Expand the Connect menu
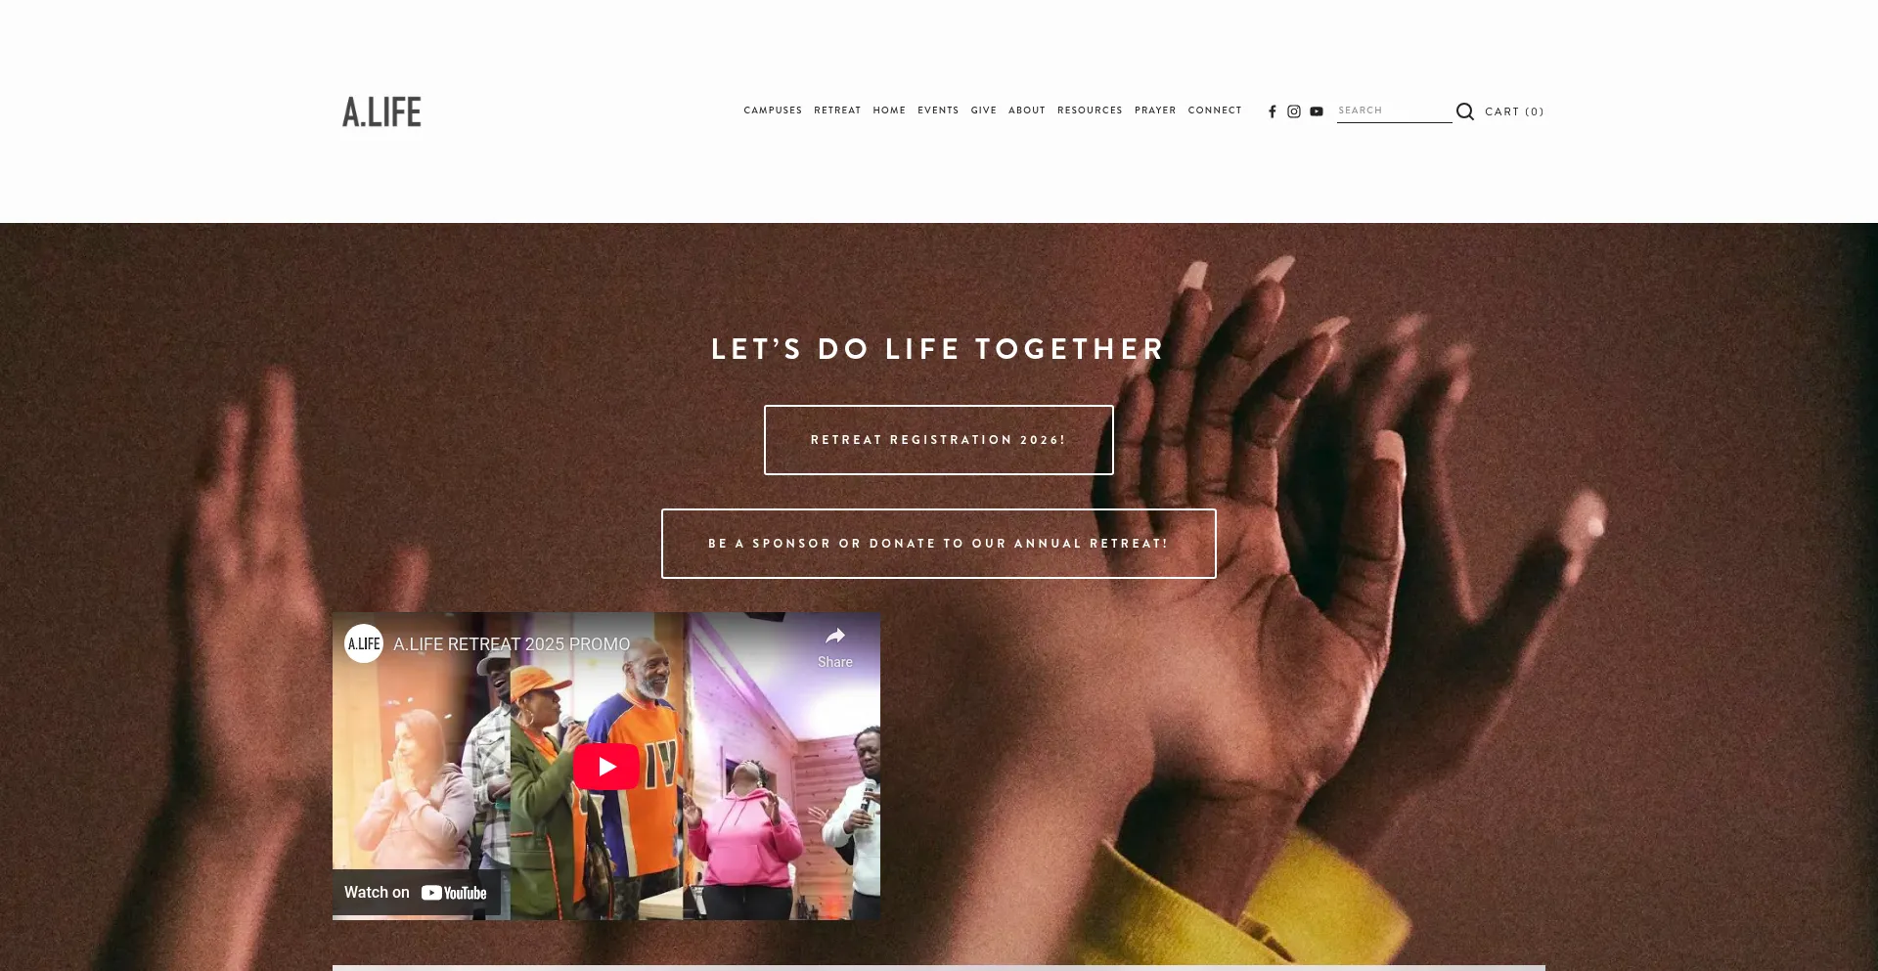This screenshot has height=971, width=1878. [1215, 110]
